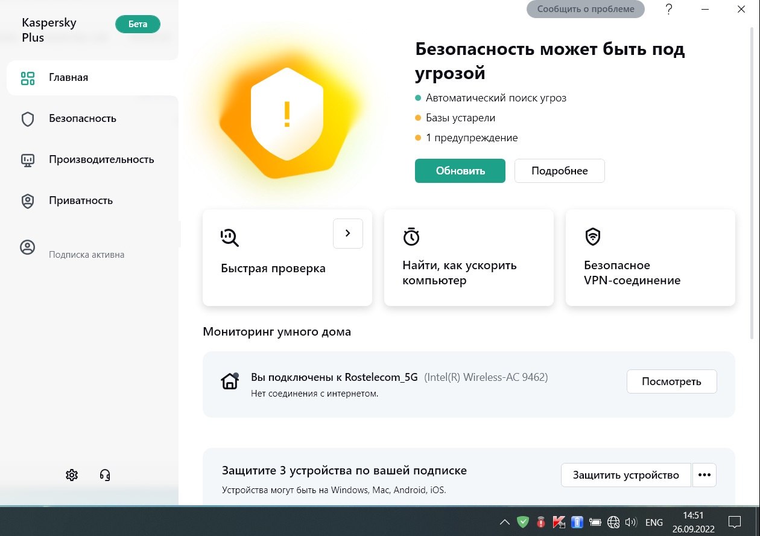Screen dimensions: 760x536
Task: Click the Вы подключены к Rostelecom_5G text
Action: click(x=334, y=377)
